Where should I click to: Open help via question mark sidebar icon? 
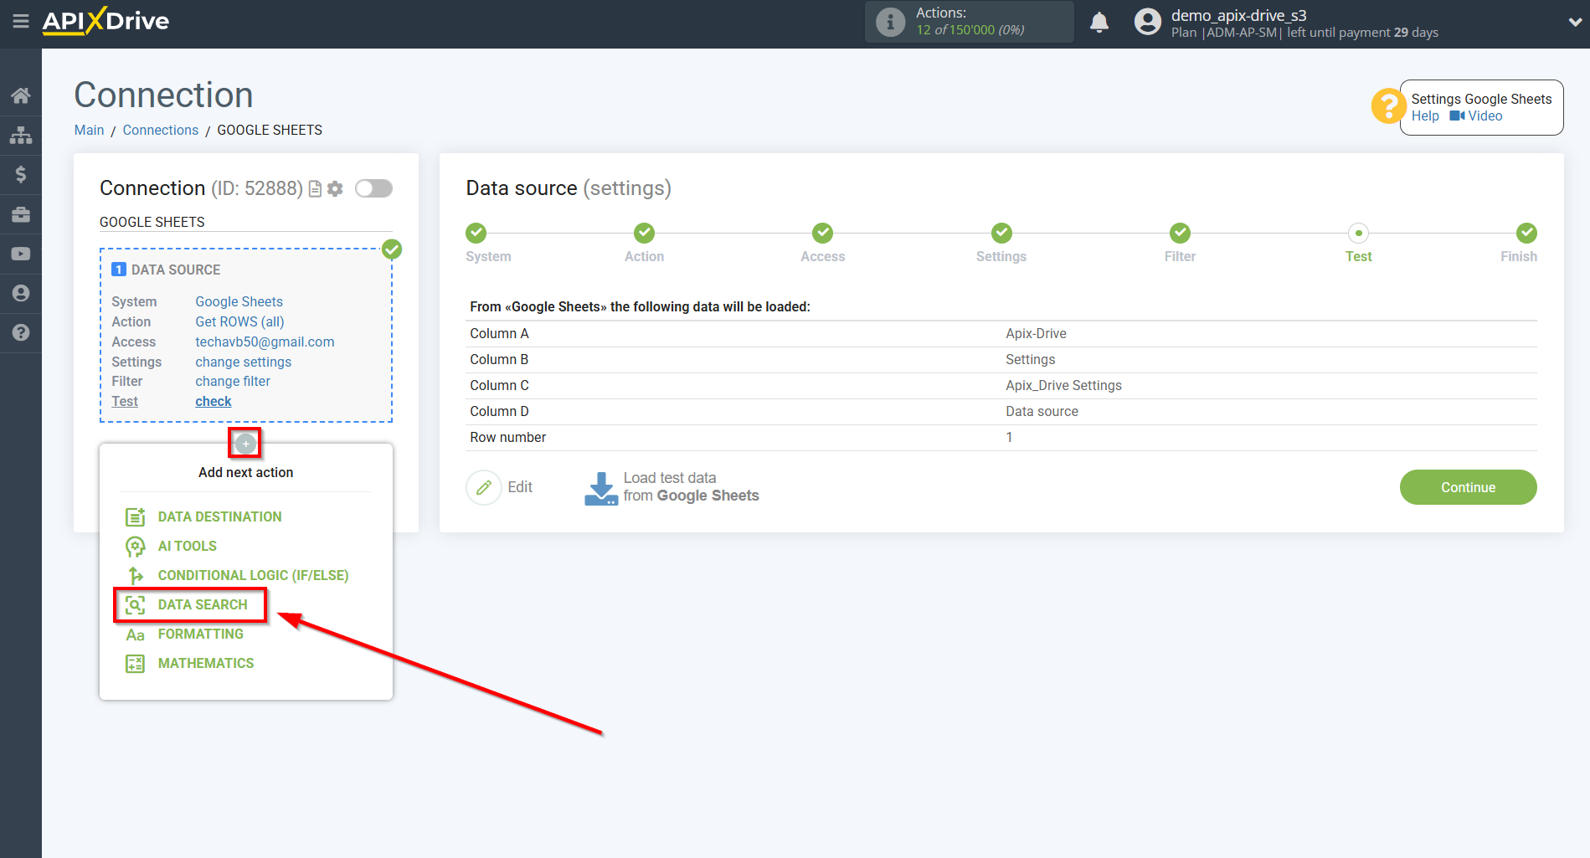click(21, 332)
